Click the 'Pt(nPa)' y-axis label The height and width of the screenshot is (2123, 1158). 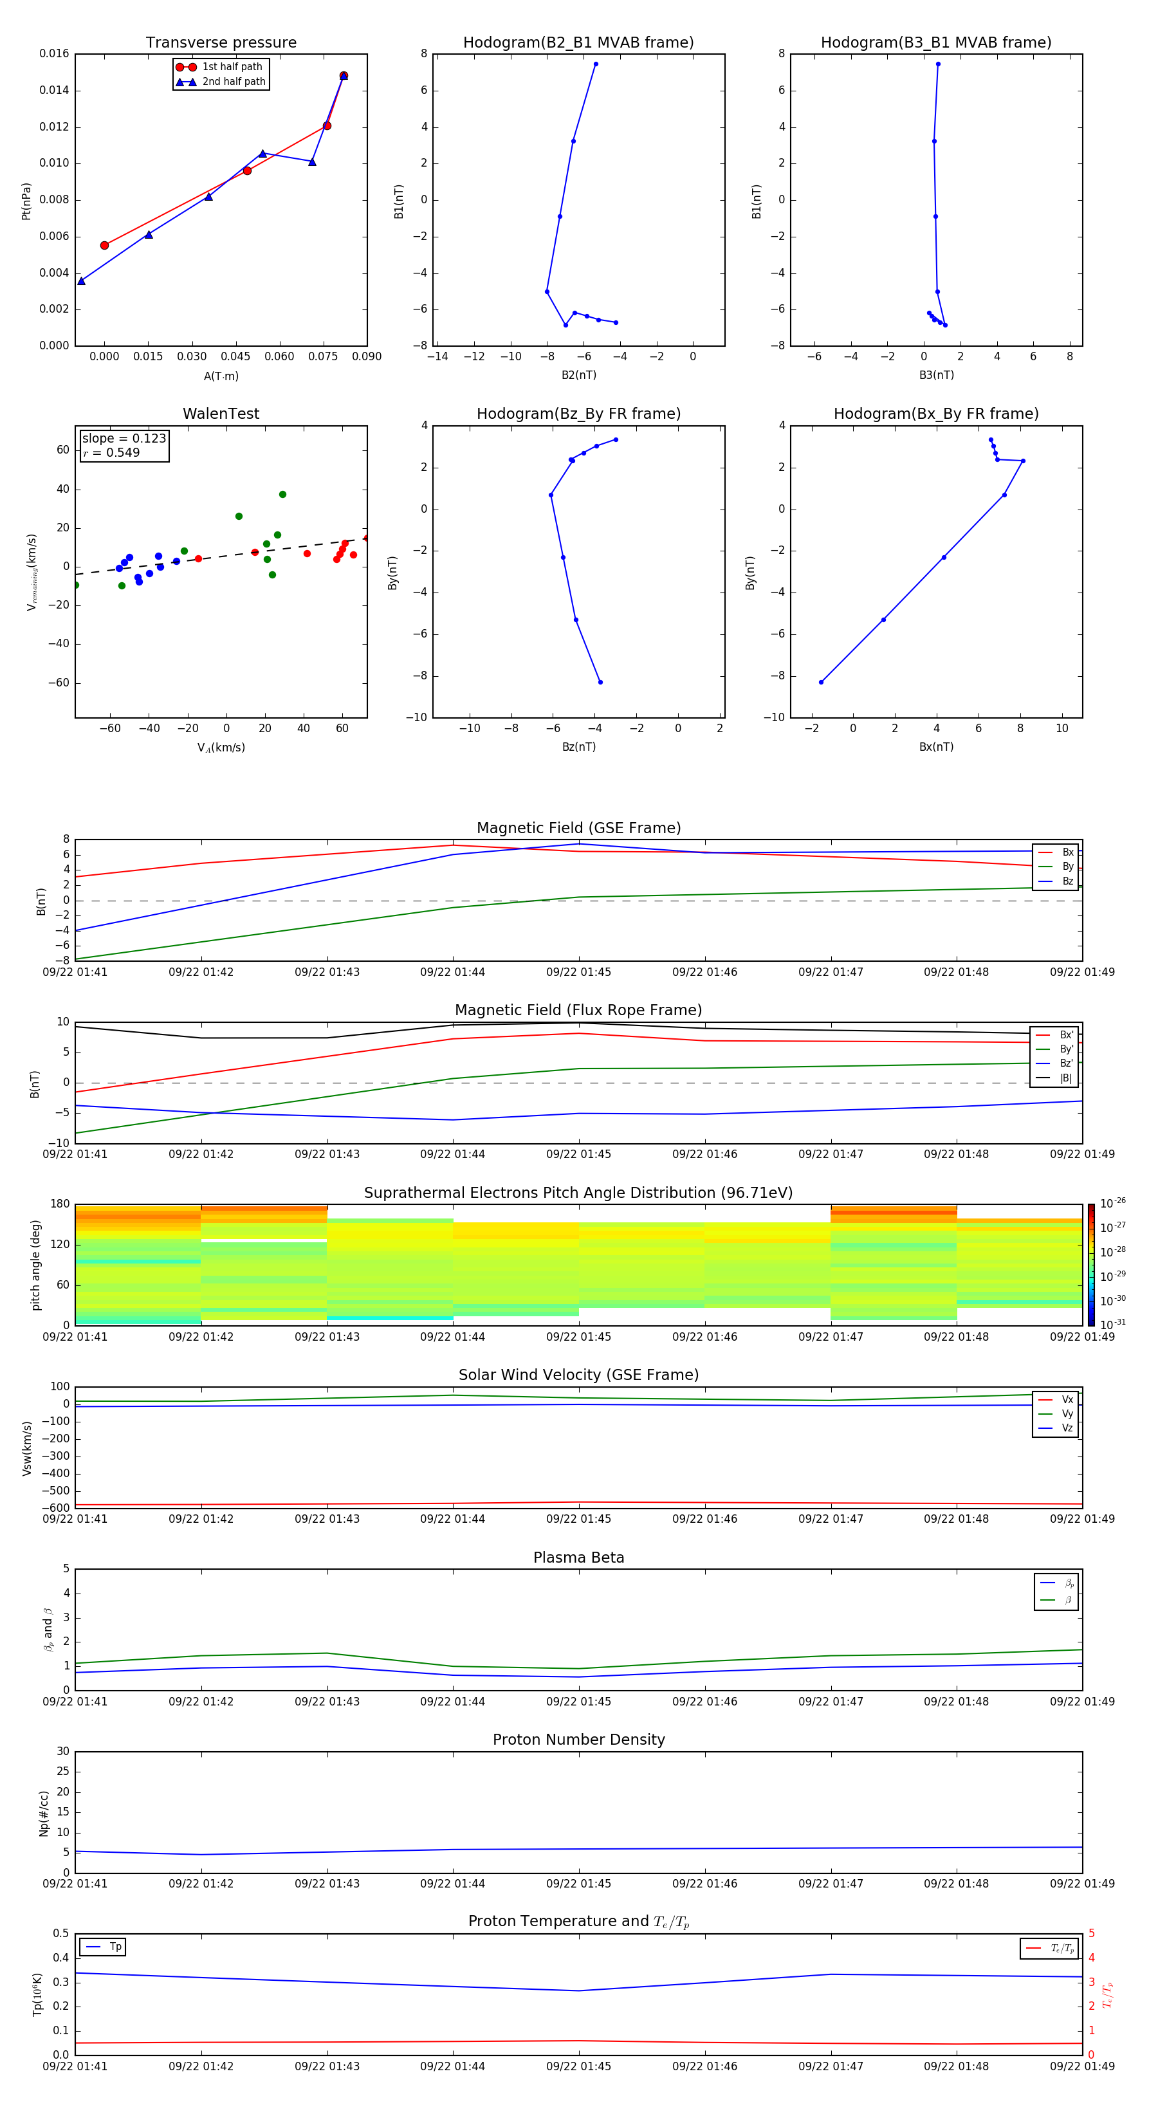coord(26,201)
